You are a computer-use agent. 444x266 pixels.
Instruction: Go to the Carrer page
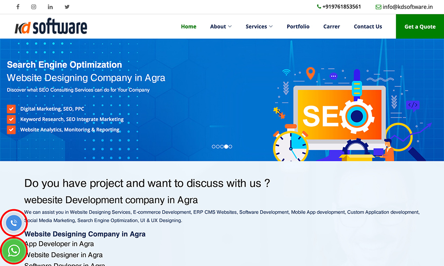(x=332, y=27)
